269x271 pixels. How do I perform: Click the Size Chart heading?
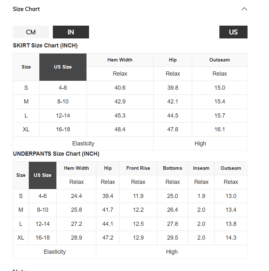point(26,9)
